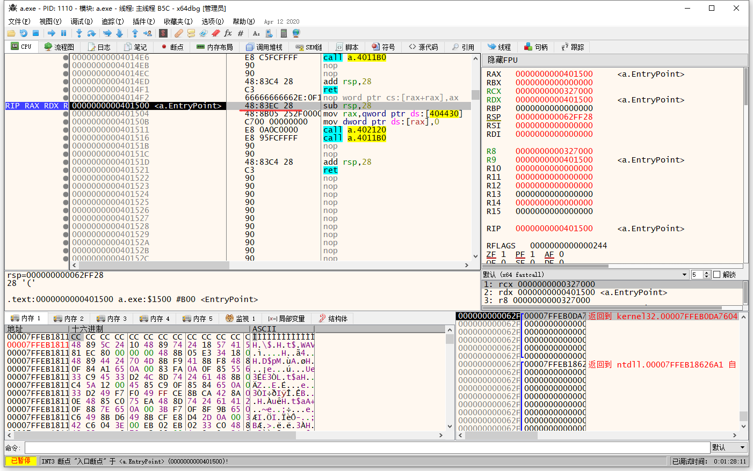Click the Open file folder icon
753x471 pixels.
point(11,33)
